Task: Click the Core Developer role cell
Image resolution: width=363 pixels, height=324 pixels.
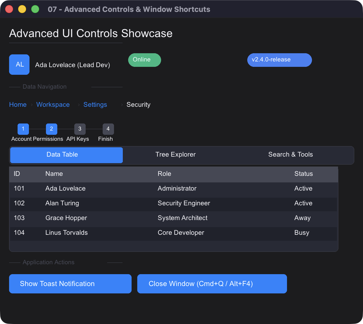Action: click(x=181, y=233)
